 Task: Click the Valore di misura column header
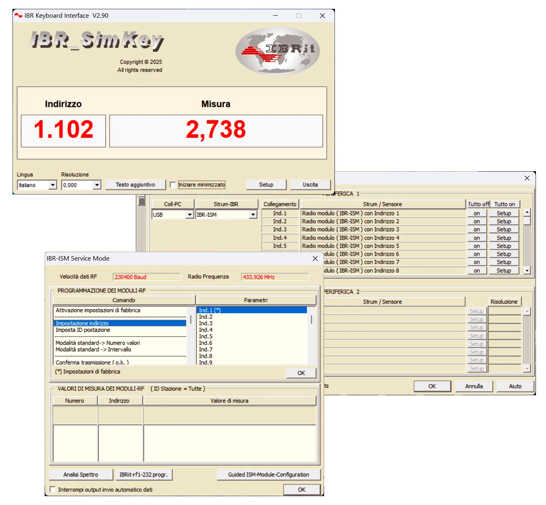click(230, 401)
